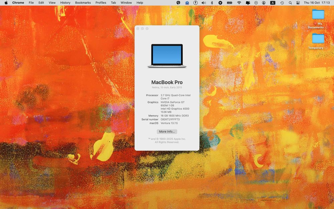
Task: Open the screen mirroring display menu
Action: (248, 3)
